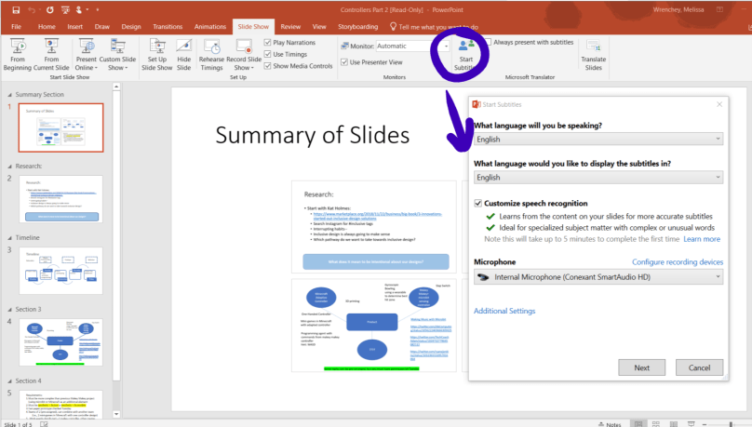Disable Customize speech recognition checkbox
The height and width of the screenshot is (427, 752).
click(478, 203)
